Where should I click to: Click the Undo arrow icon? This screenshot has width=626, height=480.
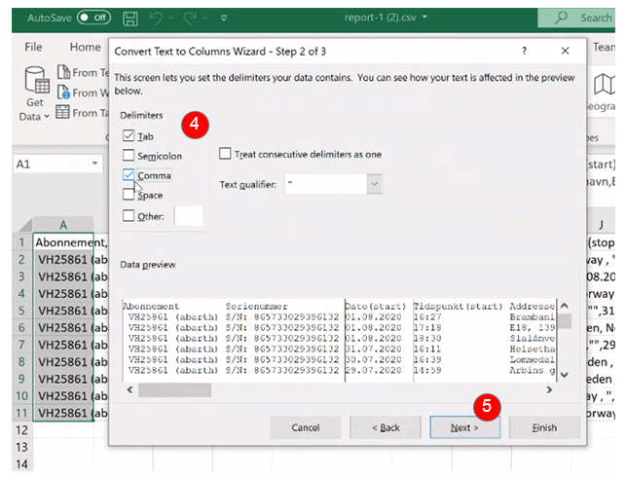coord(156,18)
